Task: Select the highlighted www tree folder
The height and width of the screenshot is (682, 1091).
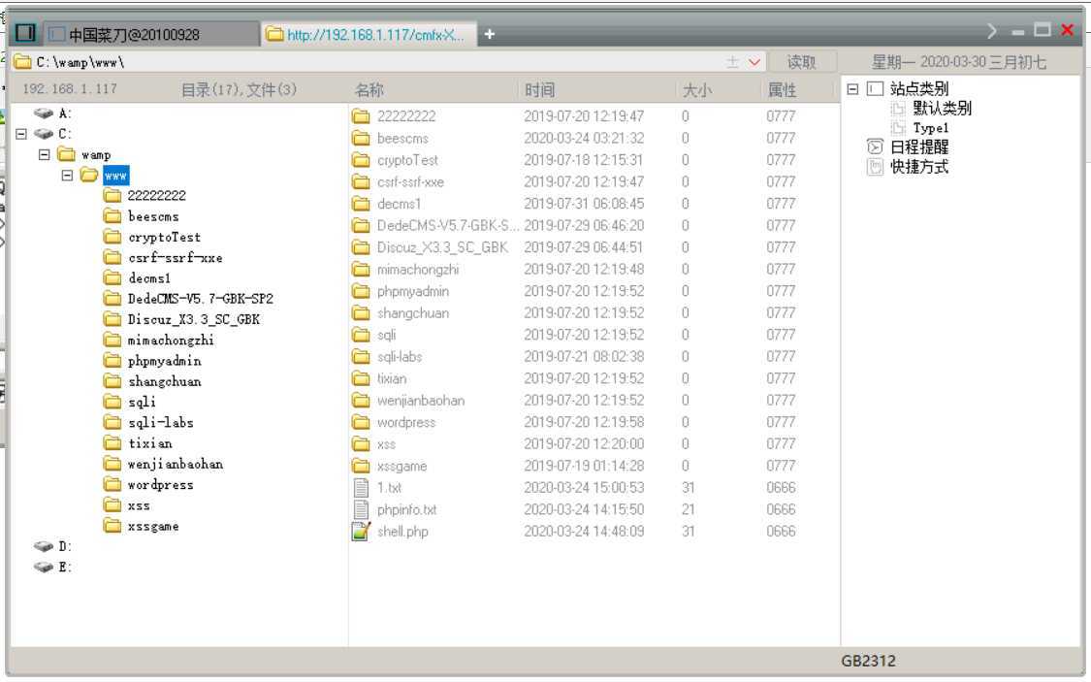Action: (x=115, y=176)
